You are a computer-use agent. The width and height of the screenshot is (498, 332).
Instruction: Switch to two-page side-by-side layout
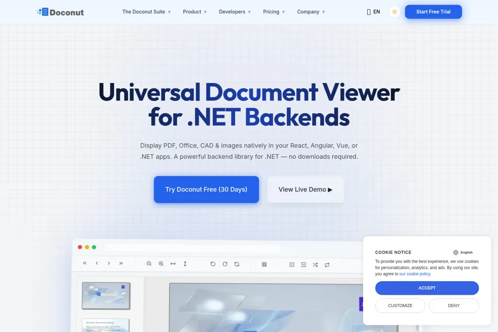tap(292, 265)
